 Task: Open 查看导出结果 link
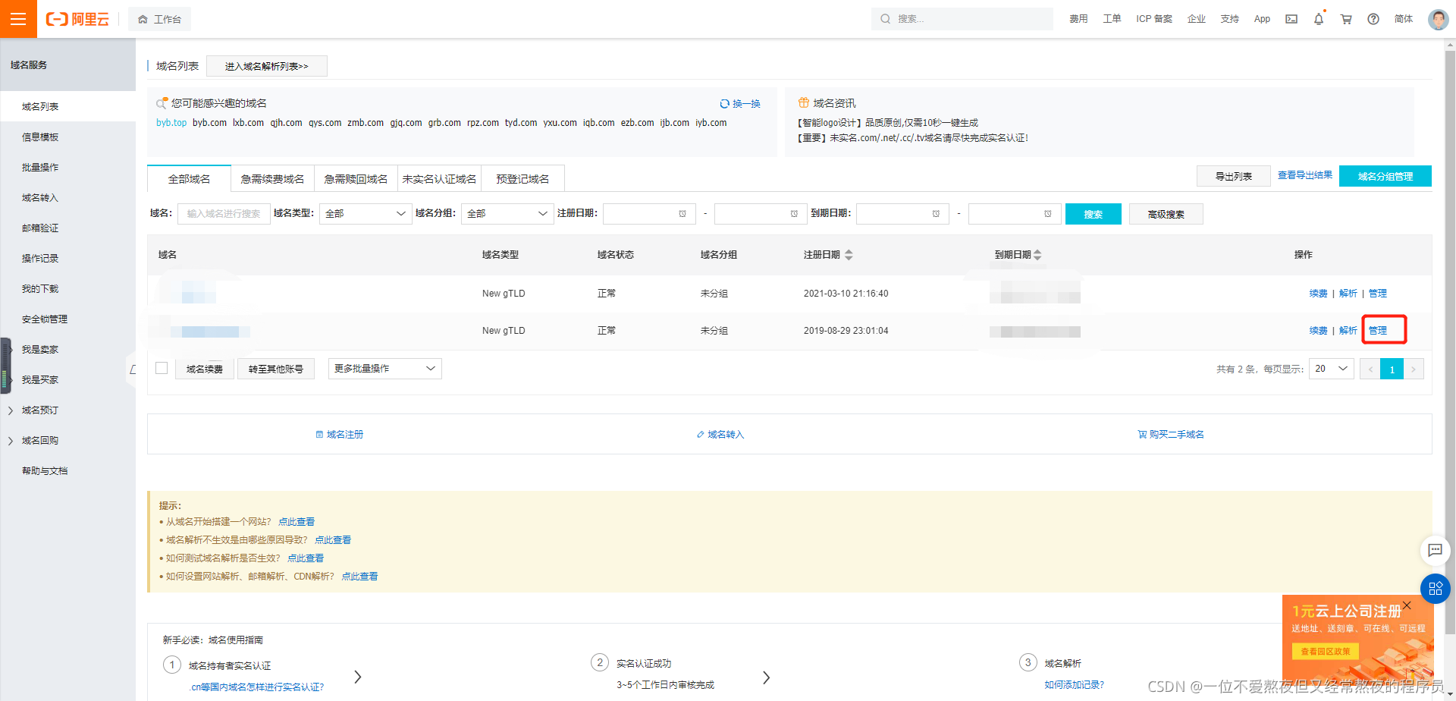click(1305, 175)
